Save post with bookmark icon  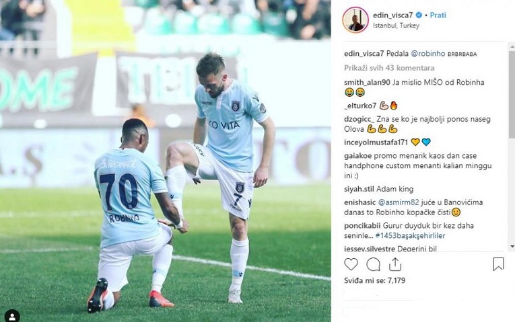pos(498,264)
